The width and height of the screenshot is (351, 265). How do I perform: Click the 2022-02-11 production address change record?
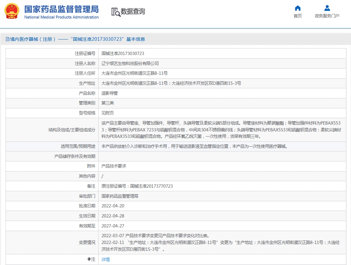pyautogui.click(x=221, y=246)
